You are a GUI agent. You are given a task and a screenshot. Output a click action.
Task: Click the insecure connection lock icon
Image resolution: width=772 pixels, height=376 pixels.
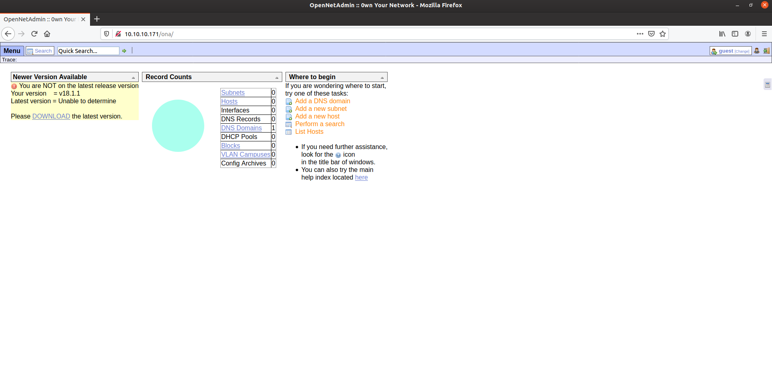[x=118, y=34]
